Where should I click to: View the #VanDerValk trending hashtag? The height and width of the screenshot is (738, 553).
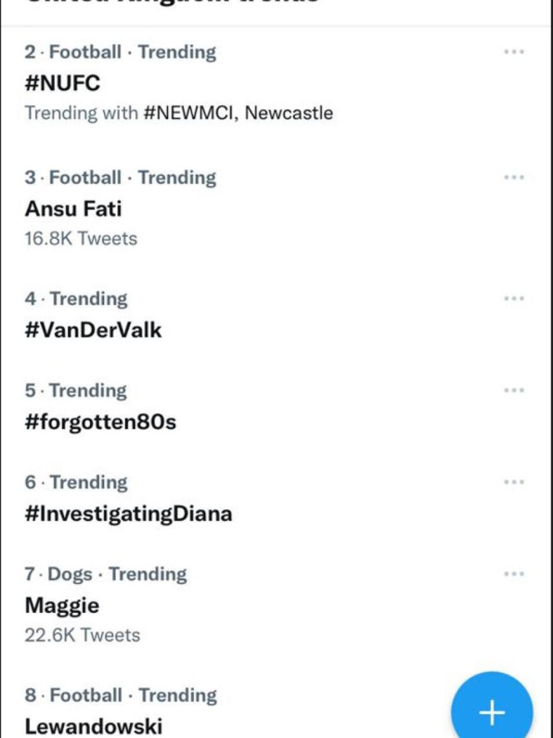93,330
